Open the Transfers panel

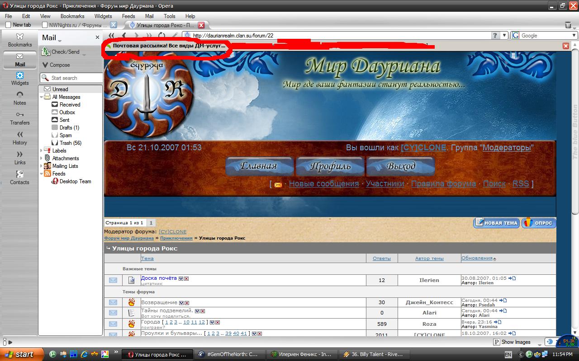19,118
